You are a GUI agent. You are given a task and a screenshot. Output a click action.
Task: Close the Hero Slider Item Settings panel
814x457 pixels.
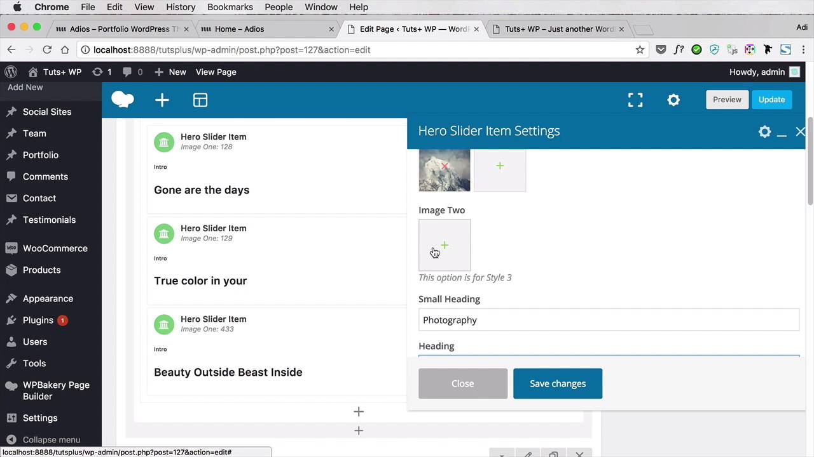point(800,131)
